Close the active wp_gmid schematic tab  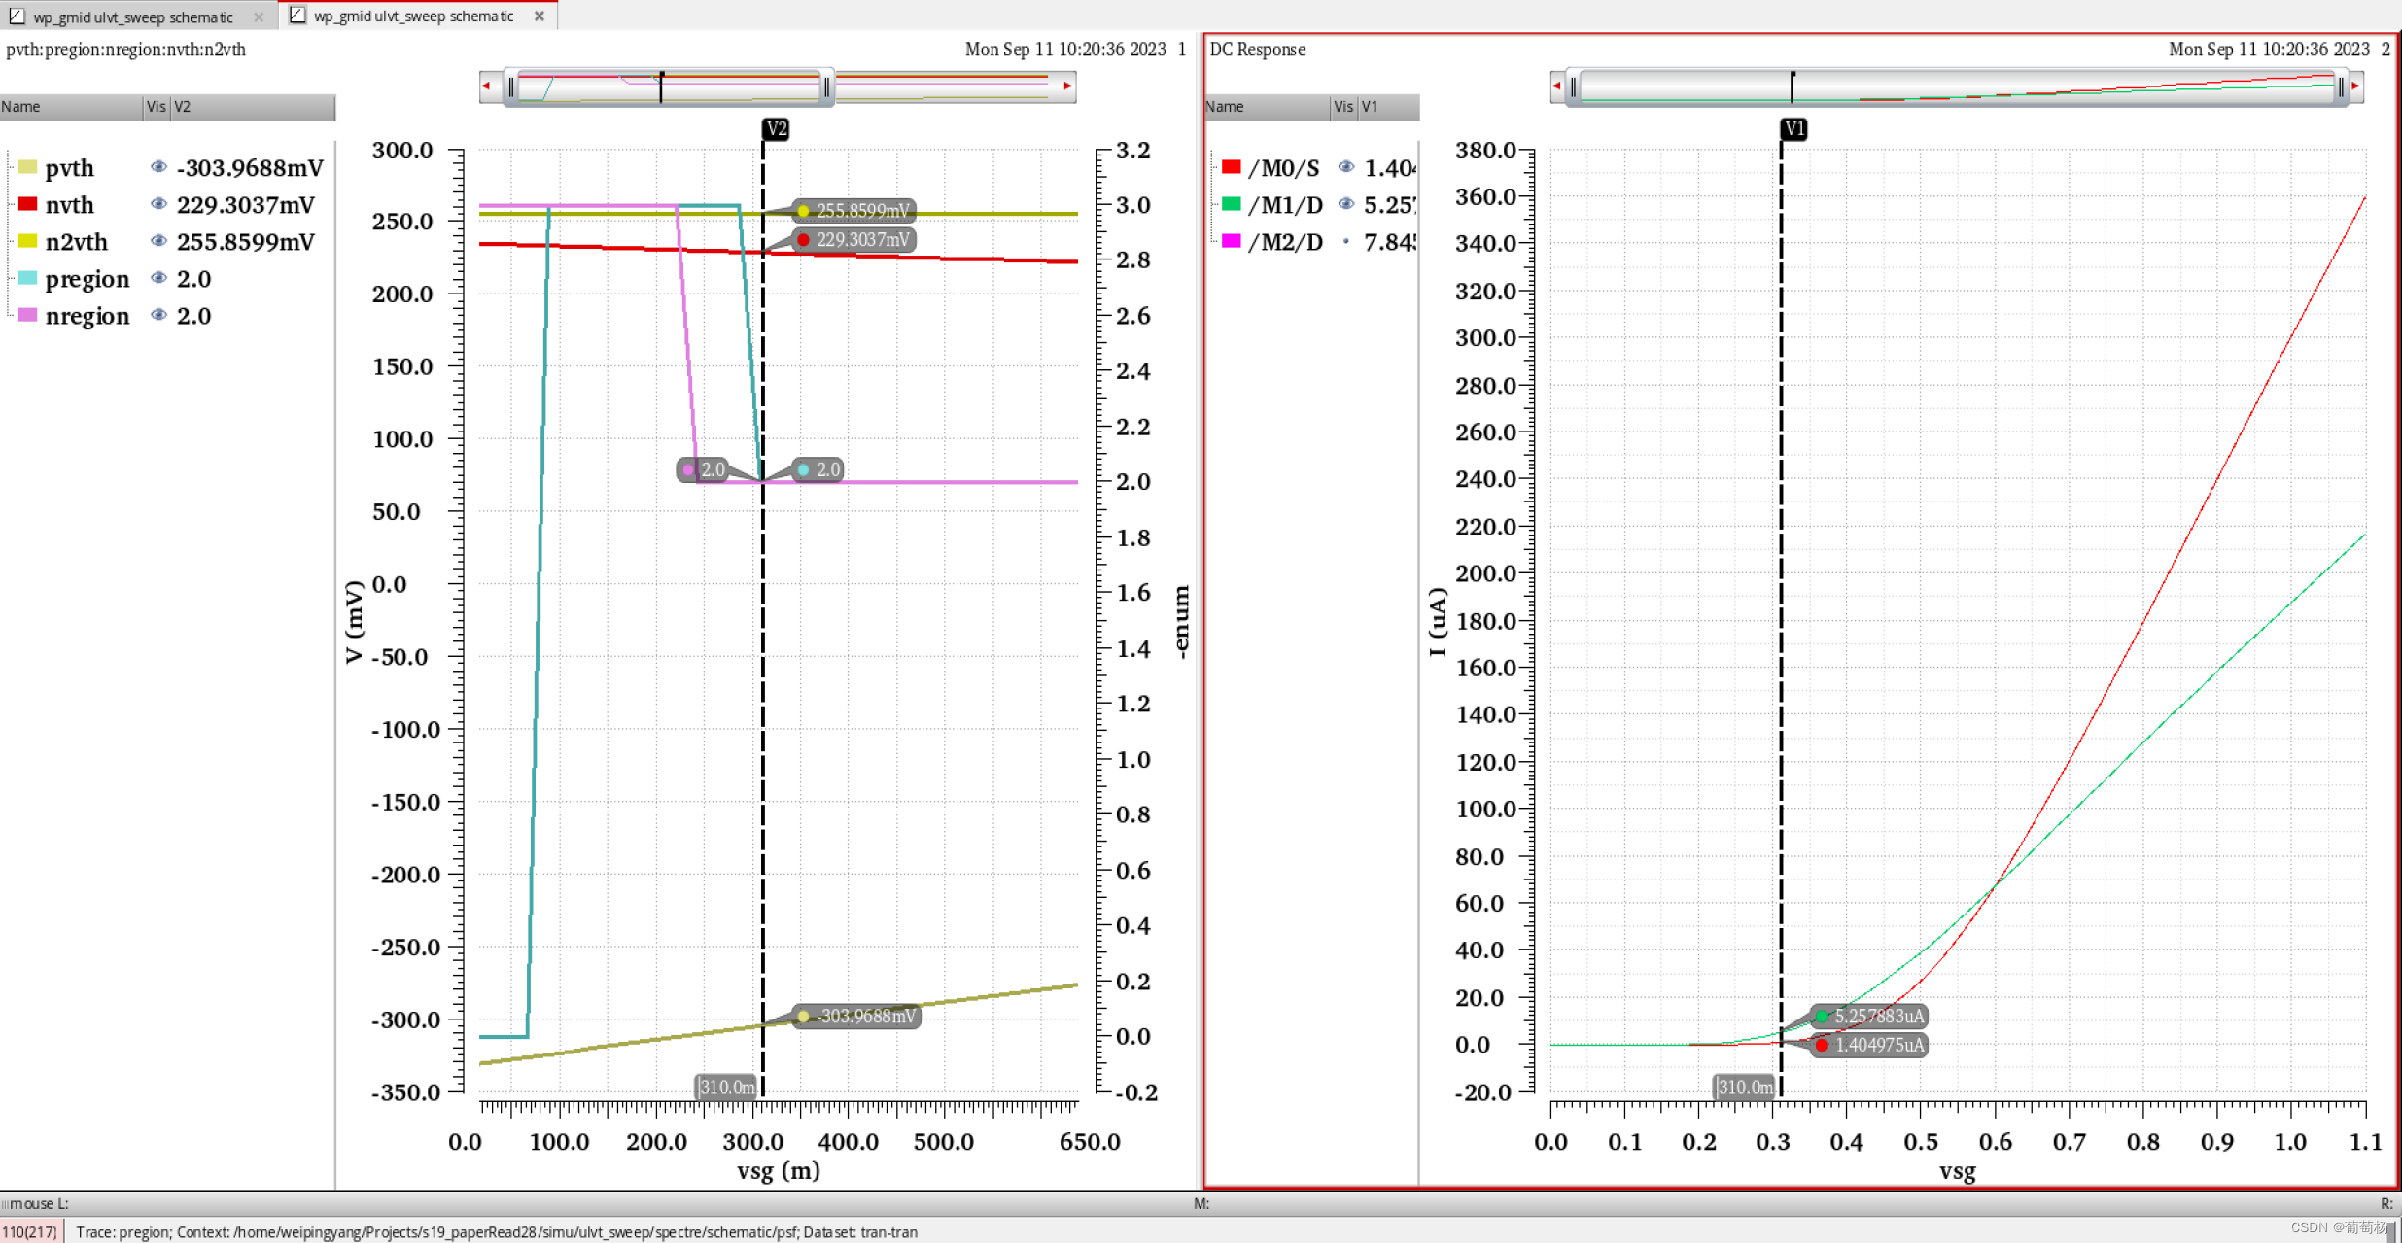(x=540, y=16)
